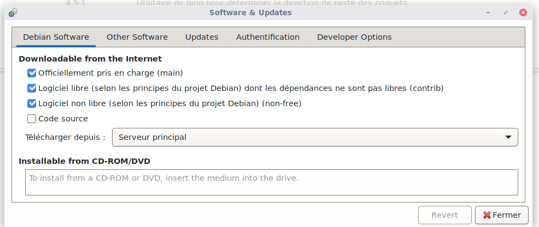Go to the Authentification tab
539x227 pixels.
click(x=267, y=37)
